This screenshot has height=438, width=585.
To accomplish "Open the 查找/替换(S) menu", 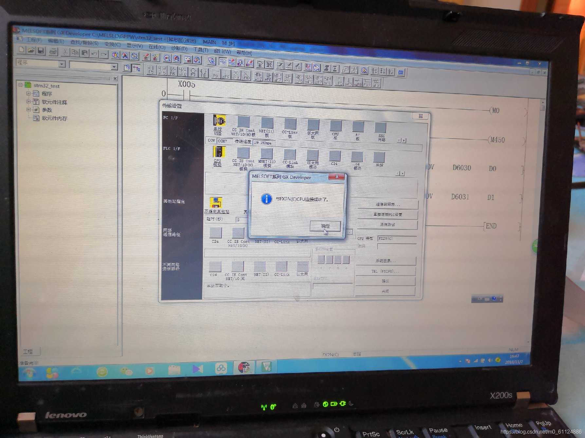I will click(84, 42).
